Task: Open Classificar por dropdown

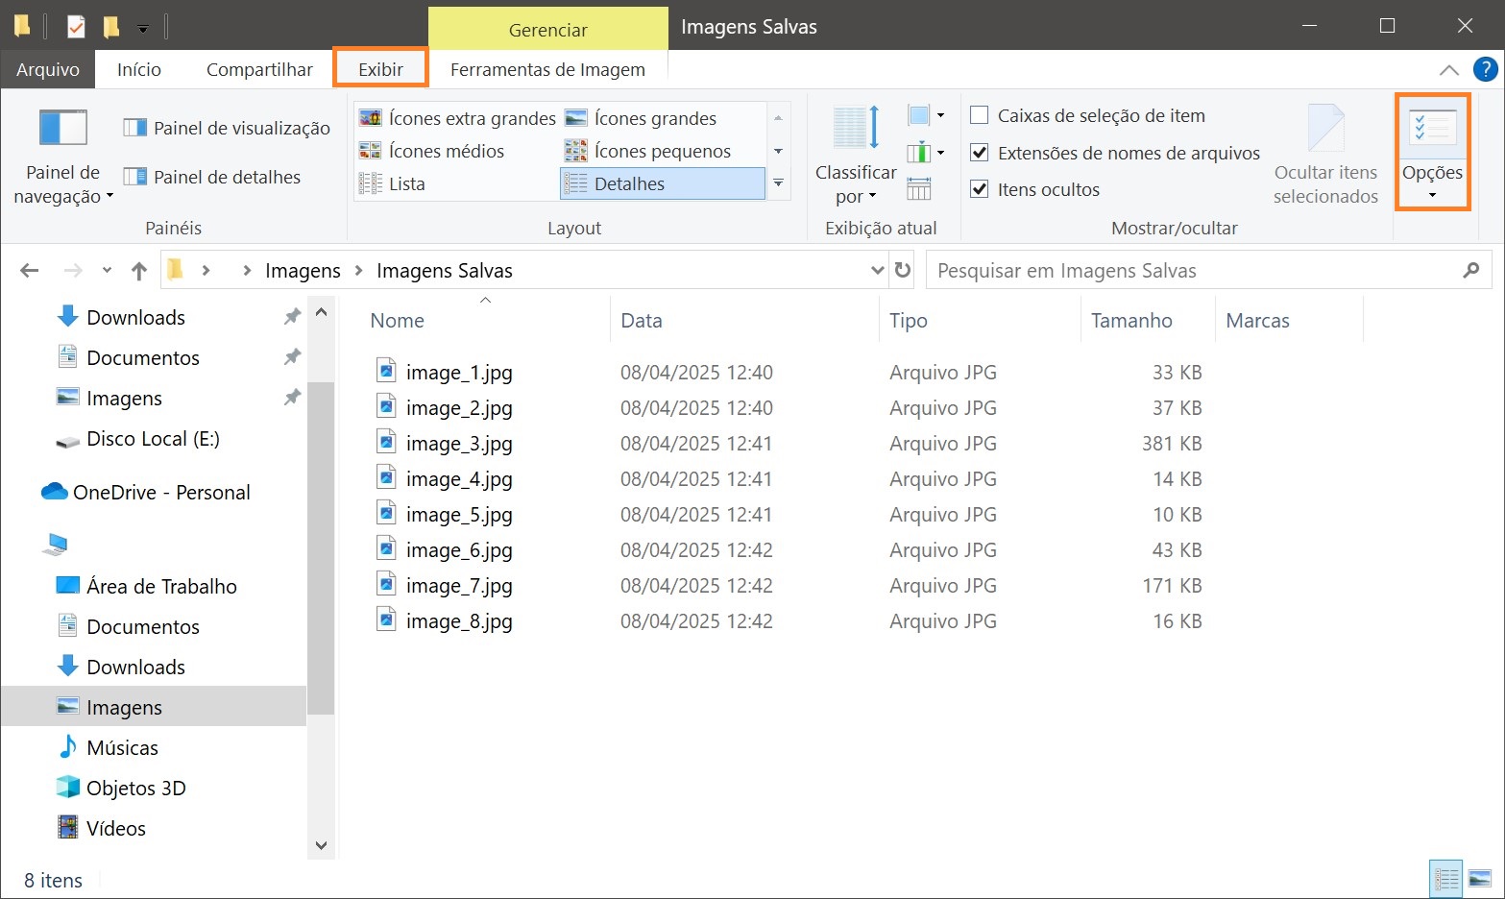Action: [856, 157]
